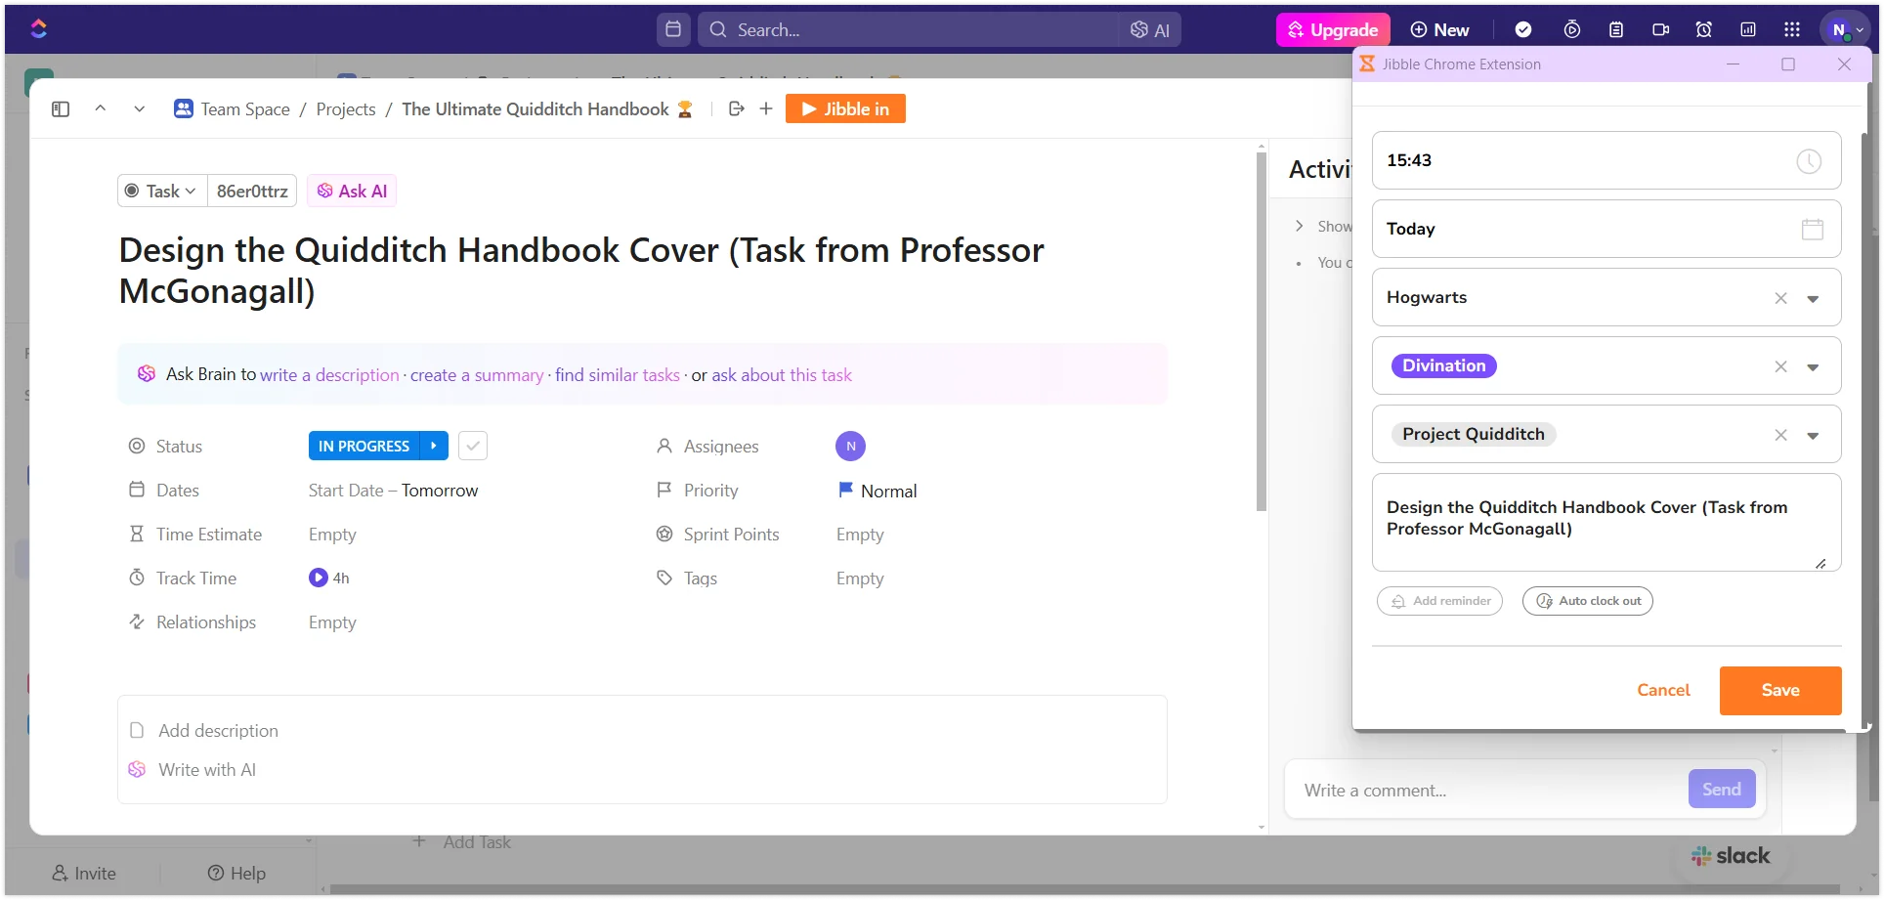This screenshot has height=900, width=1884.
Task: Click the Normal priority flag
Action: [878, 491]
